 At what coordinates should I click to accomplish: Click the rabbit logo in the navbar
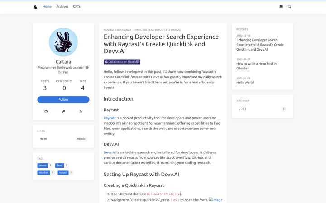pyautogui.click(x=36, y=7)
